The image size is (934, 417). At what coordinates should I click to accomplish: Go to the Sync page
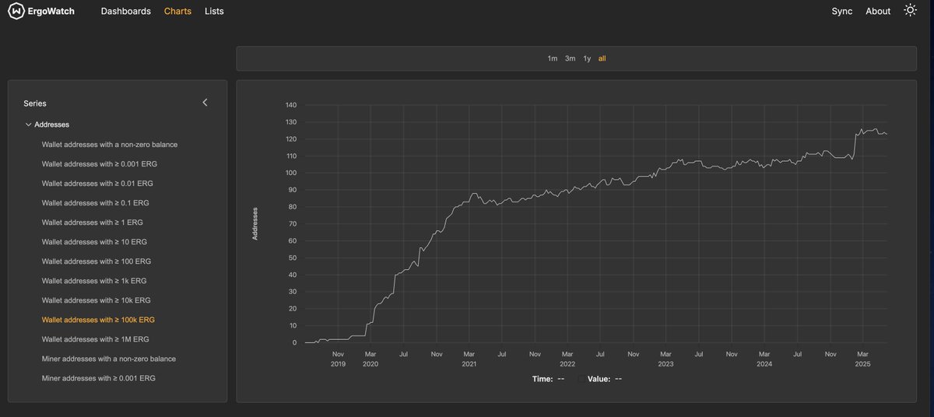coord(842,12)
